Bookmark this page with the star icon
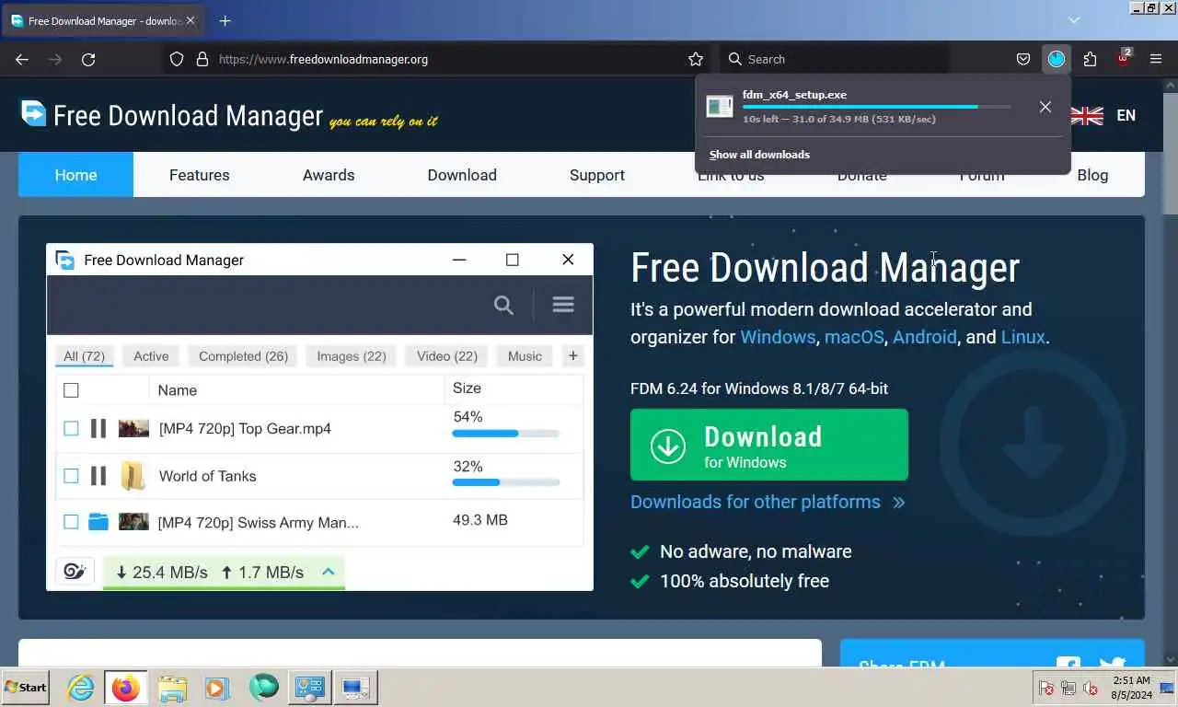The image size is (1178, 707). coord(696,59)
